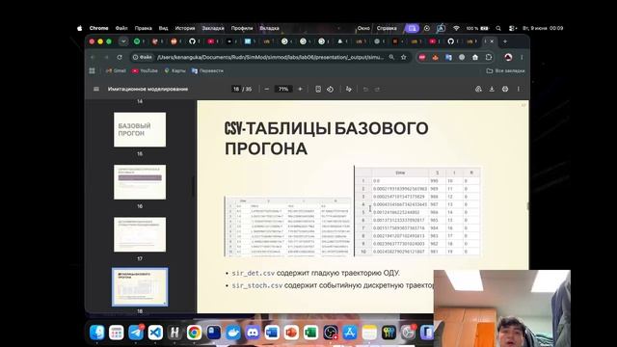Click the fit-to-page icon in PDF toolbar

click(318, 90)
